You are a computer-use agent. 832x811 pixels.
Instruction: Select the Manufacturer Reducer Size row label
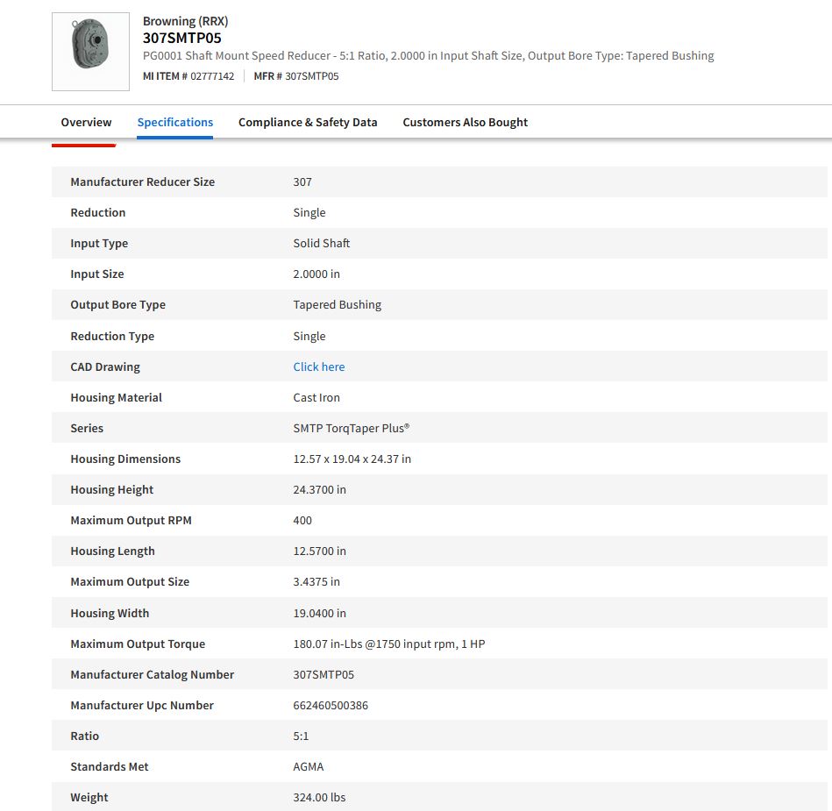coord(142,181)
